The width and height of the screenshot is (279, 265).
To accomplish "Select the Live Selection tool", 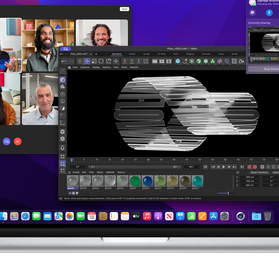I will point(80,61).
